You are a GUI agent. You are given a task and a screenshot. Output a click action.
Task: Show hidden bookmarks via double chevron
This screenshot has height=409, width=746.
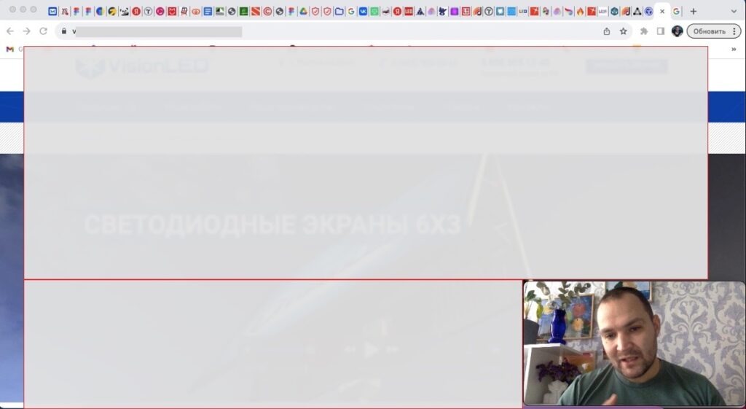pos(734,49)
